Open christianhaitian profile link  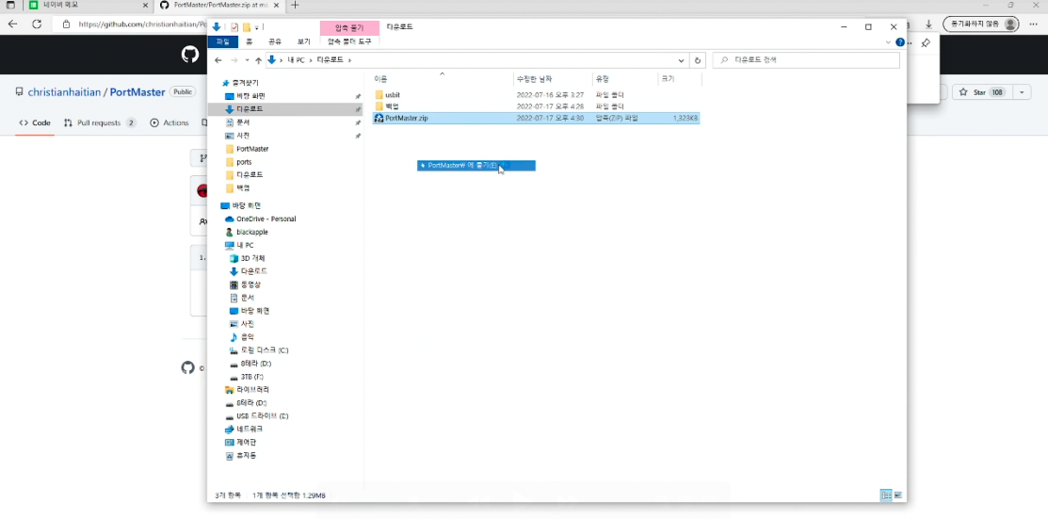[64, 92]
